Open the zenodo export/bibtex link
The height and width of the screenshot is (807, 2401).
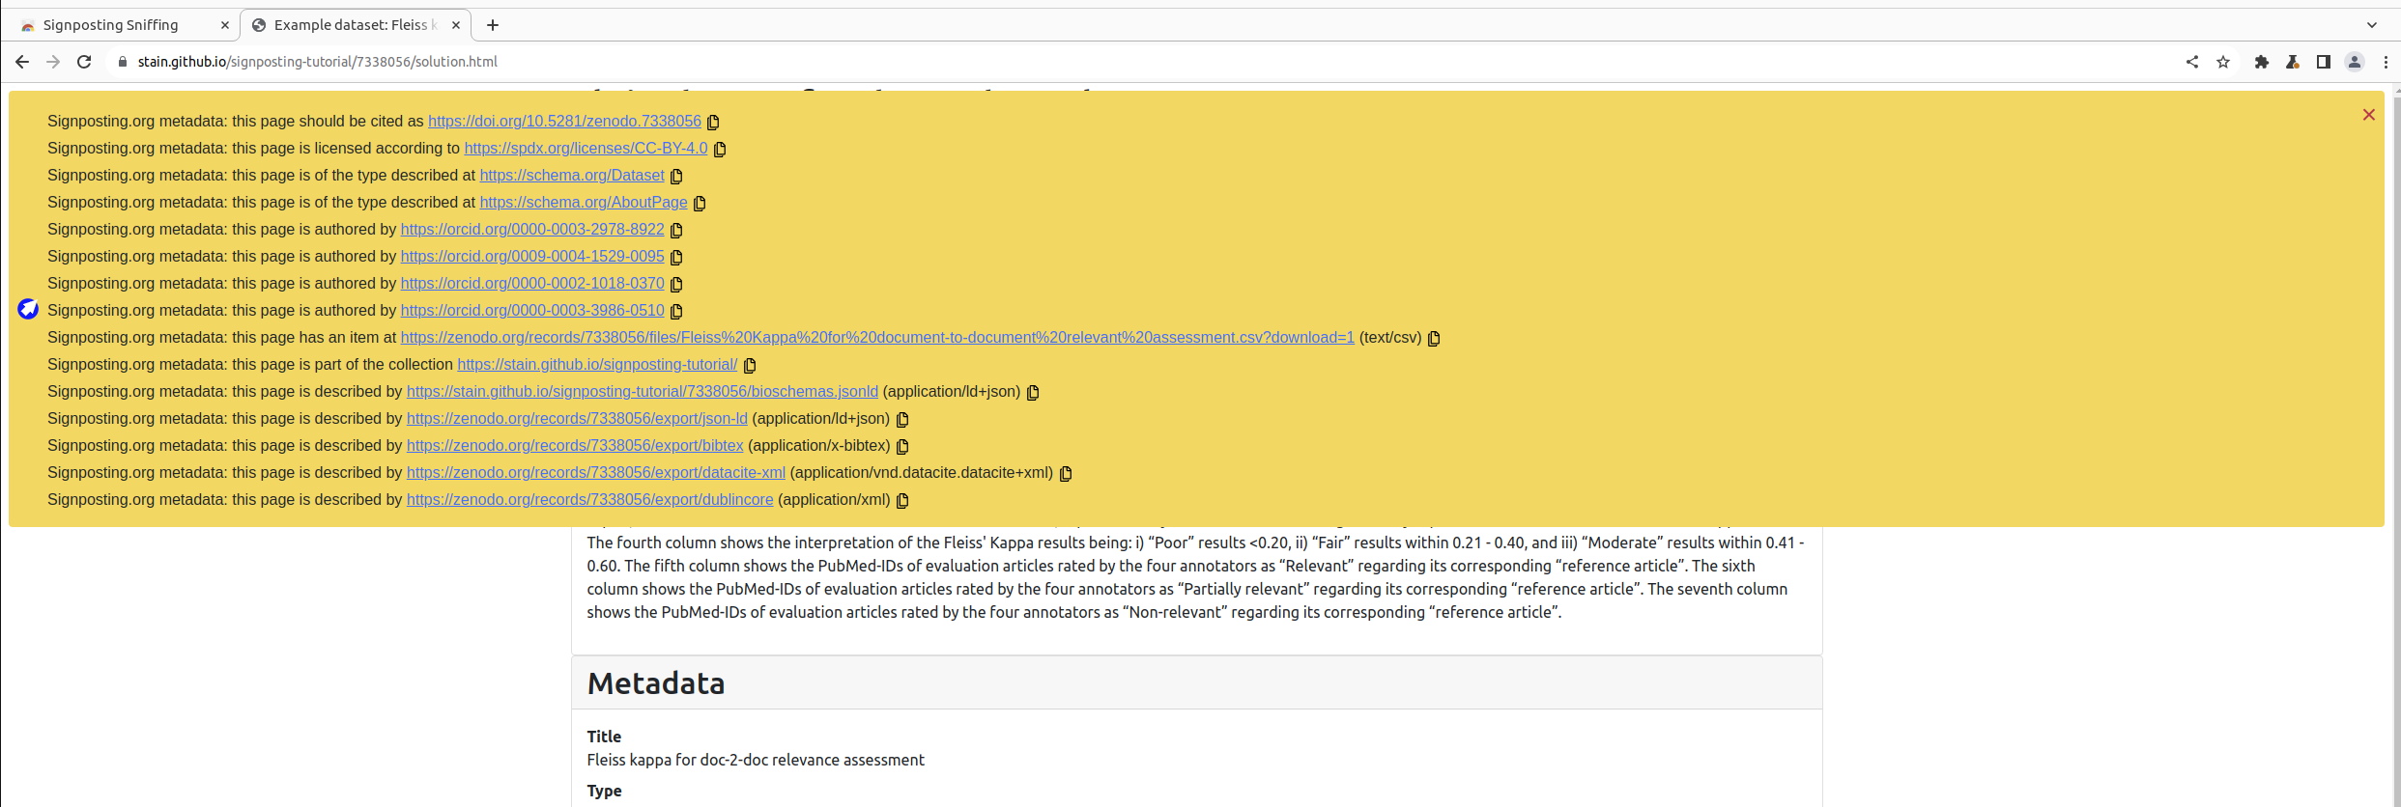575,446
